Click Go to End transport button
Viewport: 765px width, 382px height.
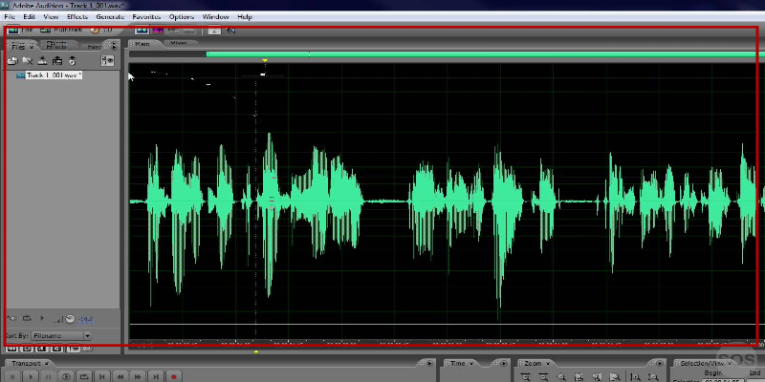156,377
